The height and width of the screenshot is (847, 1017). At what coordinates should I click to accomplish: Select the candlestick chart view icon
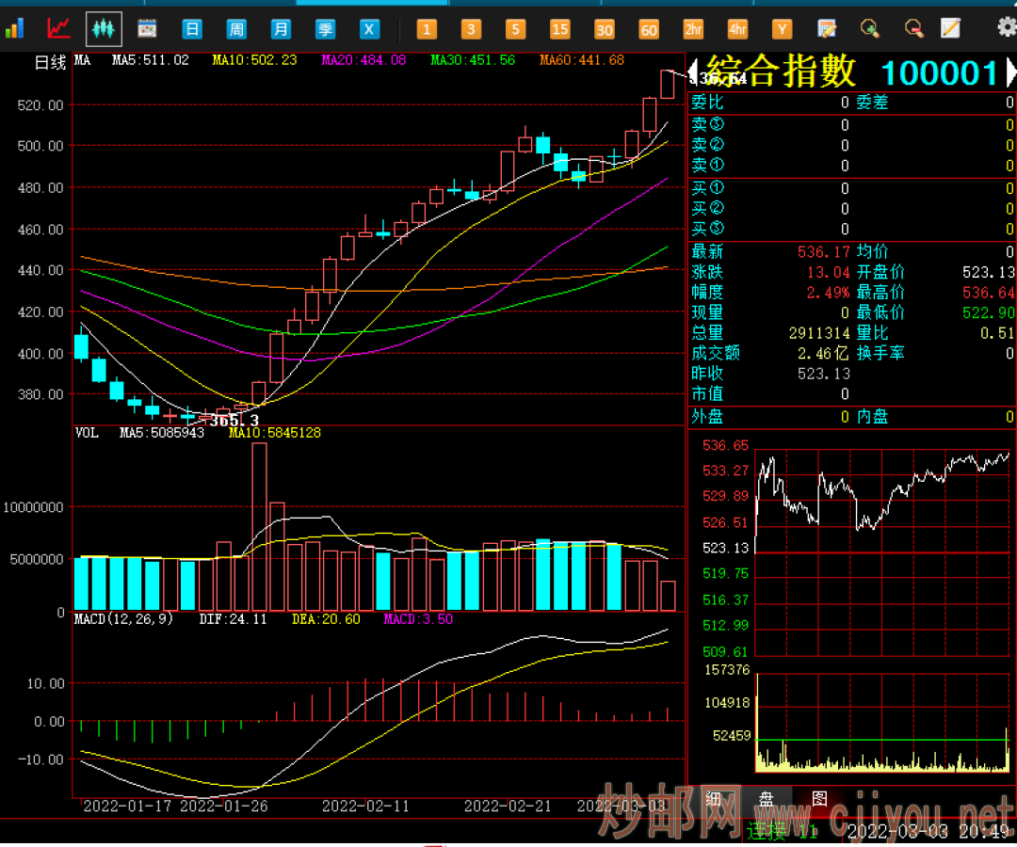coord(104,29)
